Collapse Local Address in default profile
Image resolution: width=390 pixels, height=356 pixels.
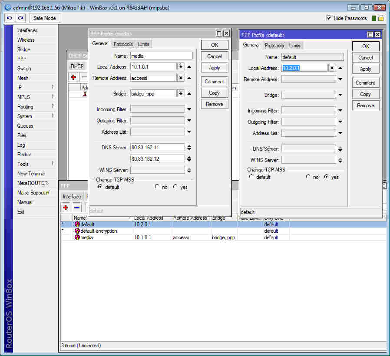[340, 68]
